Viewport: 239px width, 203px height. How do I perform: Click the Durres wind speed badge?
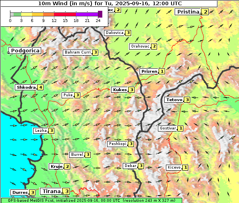pyautogui.click(x=33, y=193)
